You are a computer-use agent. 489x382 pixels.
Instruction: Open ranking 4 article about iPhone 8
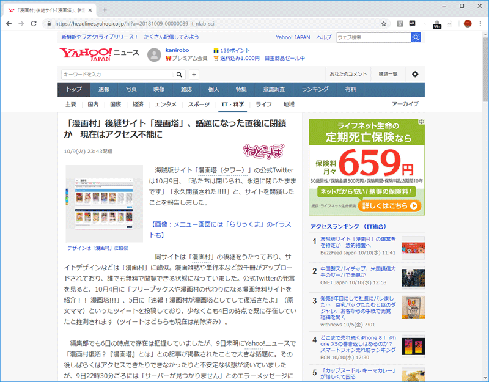358,344
